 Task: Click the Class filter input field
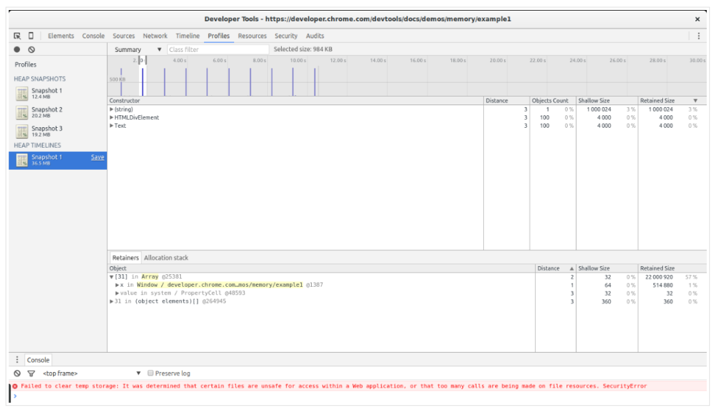pos(217,49)
